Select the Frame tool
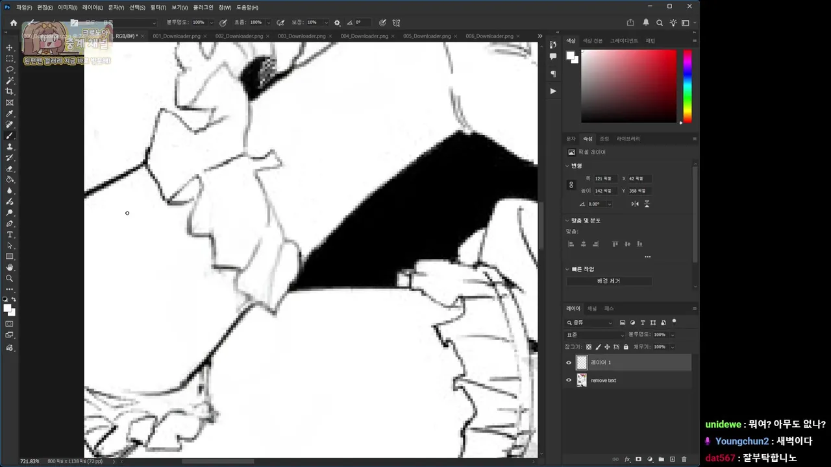This screenshot has width=831, height=467. pyautogui.click(x=10, y=102)
